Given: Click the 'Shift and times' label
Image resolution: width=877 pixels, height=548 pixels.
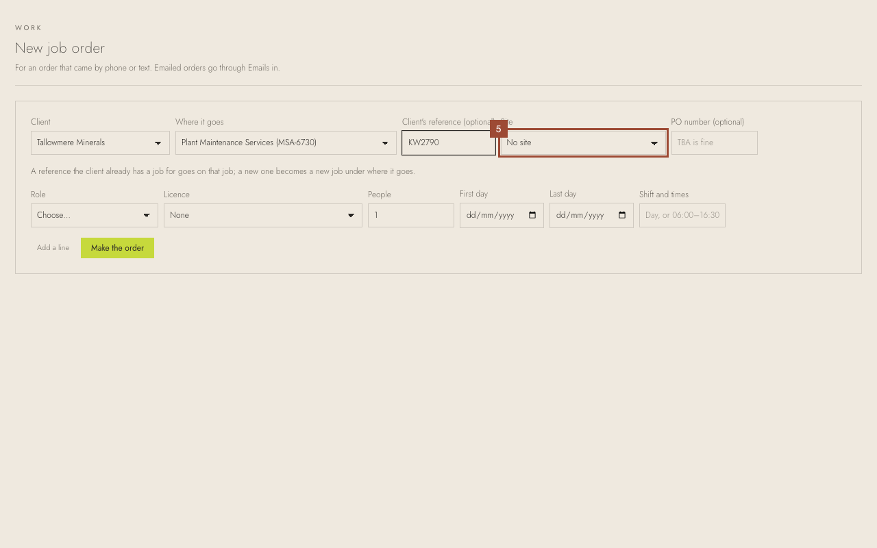Looking at the screenshot, I should point(664,195).
